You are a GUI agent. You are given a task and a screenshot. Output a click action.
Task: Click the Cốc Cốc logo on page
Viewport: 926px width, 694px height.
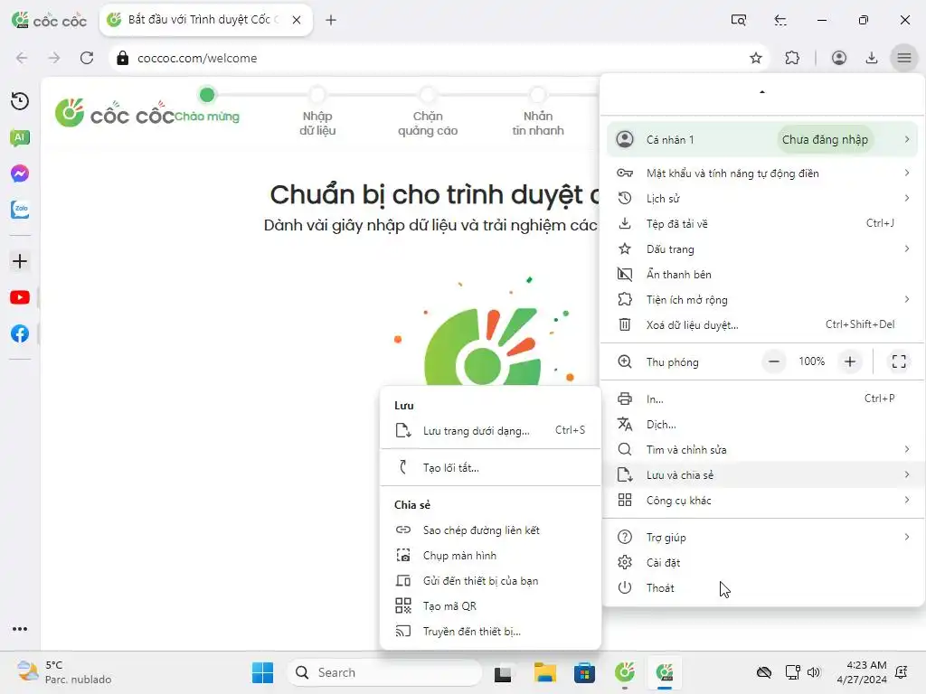pos(115,113)
